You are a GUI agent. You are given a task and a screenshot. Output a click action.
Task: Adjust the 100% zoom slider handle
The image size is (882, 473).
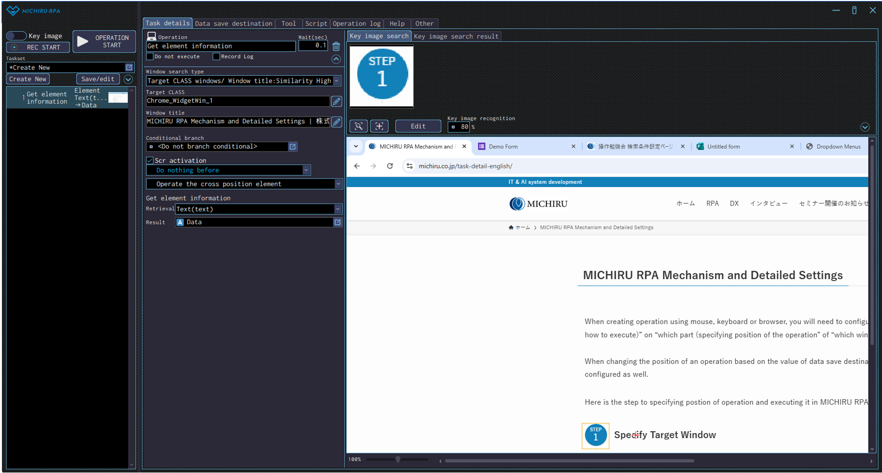coord(398,460)
